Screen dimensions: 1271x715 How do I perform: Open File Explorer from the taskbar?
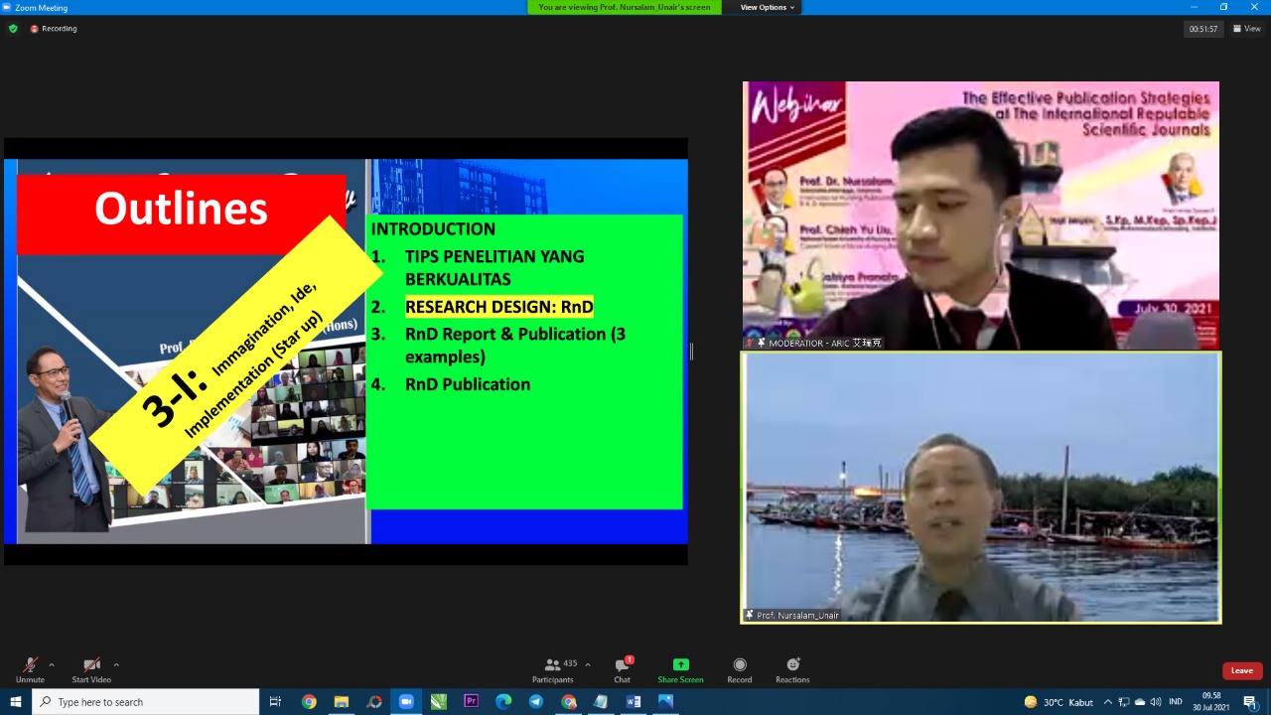click(342, 702)
